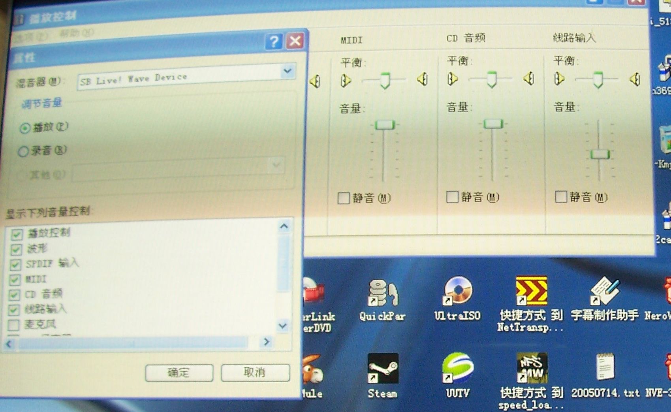Screen dimensions: 671x412
Task: Click horizontal scrollbar right arrow
Action: [267, 342]
